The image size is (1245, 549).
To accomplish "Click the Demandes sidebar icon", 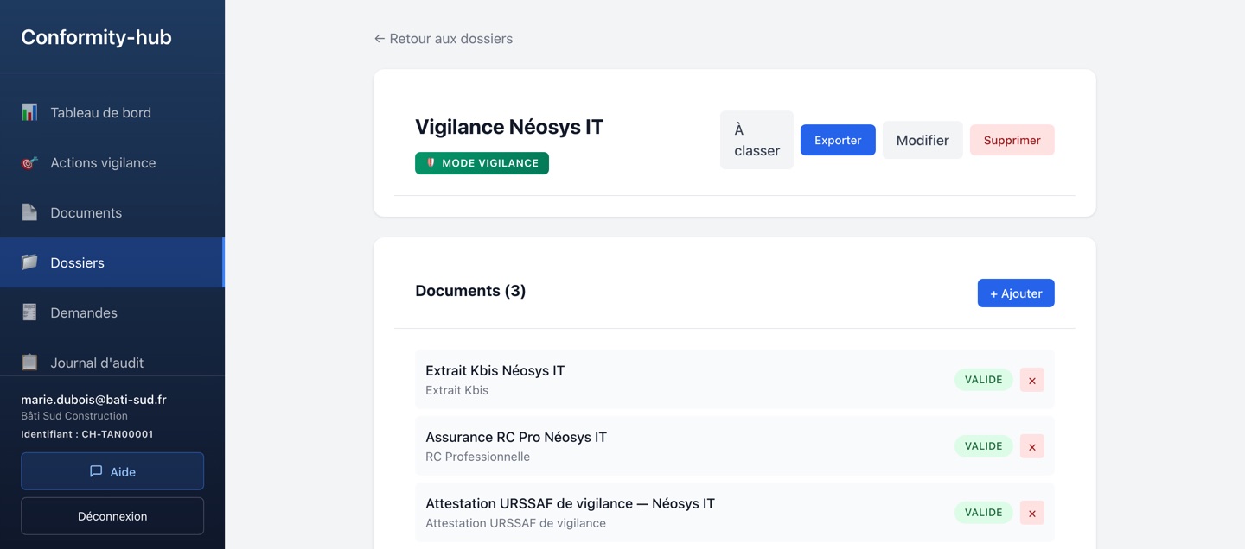I will point(29,312).
